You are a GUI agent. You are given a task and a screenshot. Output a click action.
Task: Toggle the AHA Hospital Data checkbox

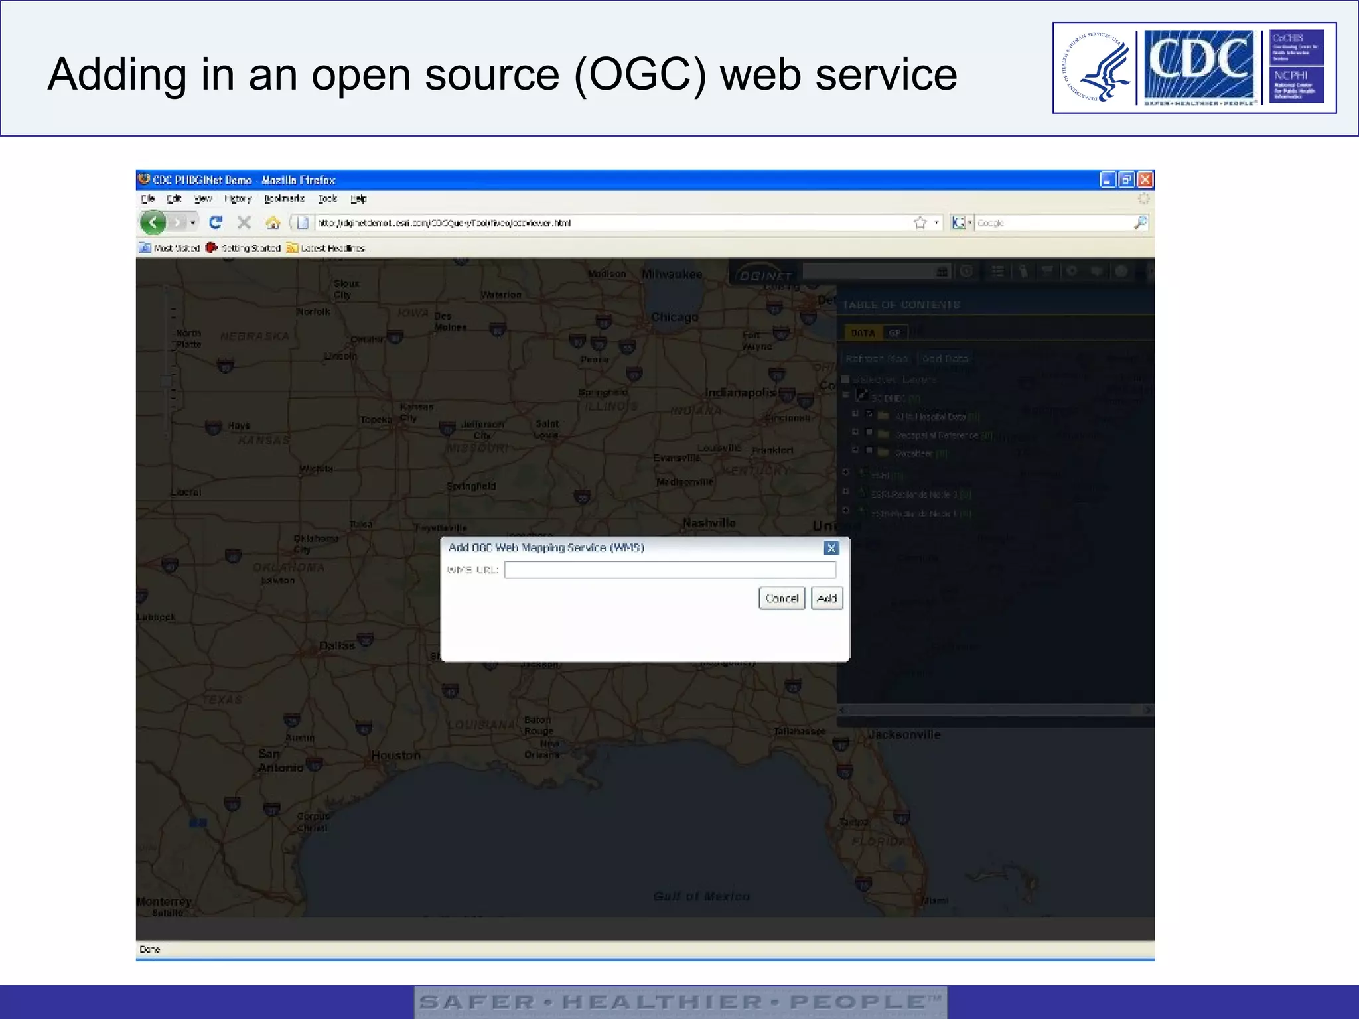[x=869, y=413]
